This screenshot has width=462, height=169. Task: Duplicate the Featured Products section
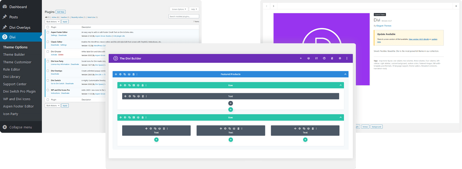coord(125,74)
